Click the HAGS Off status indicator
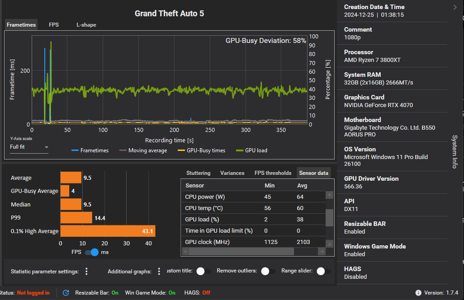This screenshot has width=464, height=300. coord(197,293)
